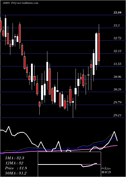Click the 32.72 price axis label
Viewport: 126px width, 177px height.
point(117,38)
